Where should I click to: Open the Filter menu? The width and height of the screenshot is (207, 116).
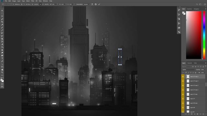click(x=33, y=1)
